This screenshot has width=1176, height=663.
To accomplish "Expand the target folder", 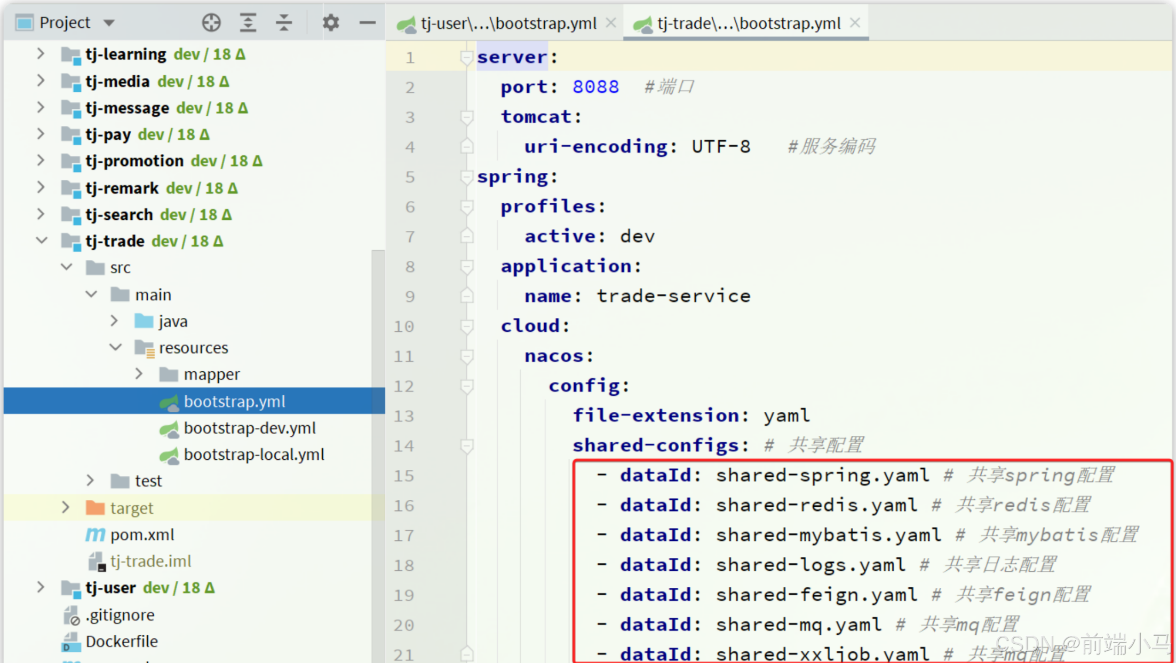I will coord(66,508).
